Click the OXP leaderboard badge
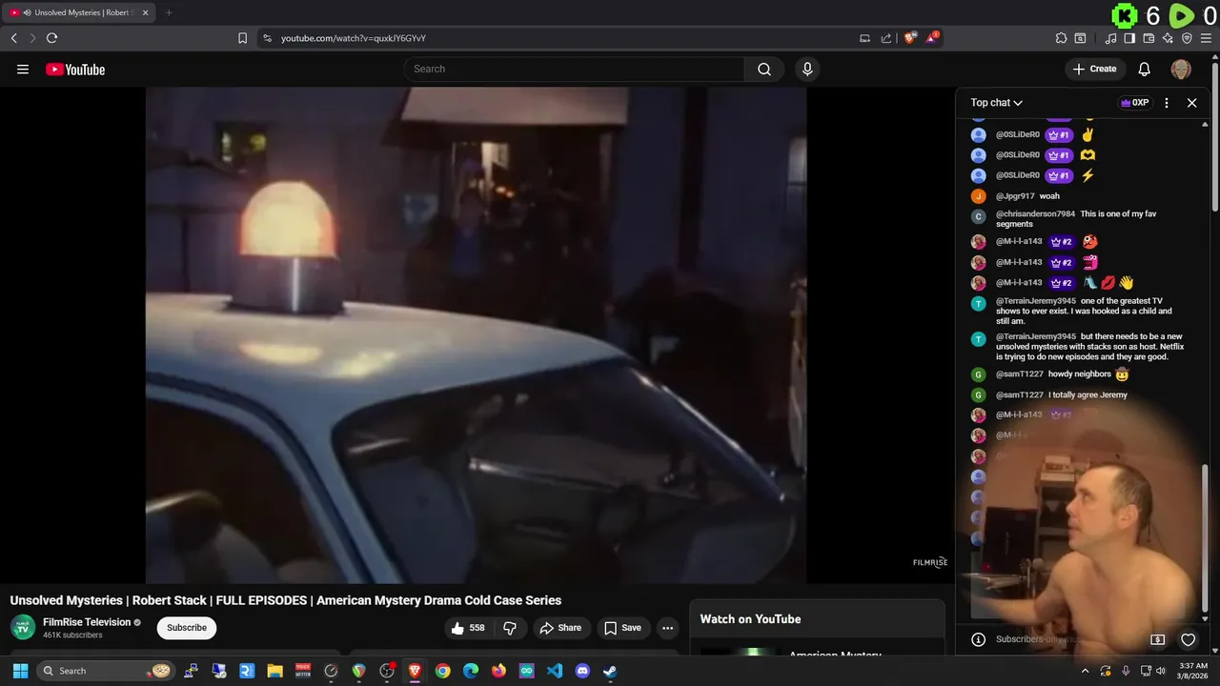 pyautogui.click(x=1134, y=103)
